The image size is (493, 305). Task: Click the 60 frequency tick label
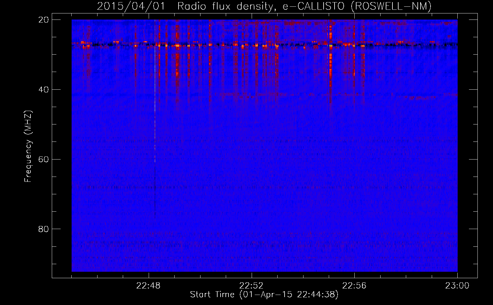click(44, 160)
